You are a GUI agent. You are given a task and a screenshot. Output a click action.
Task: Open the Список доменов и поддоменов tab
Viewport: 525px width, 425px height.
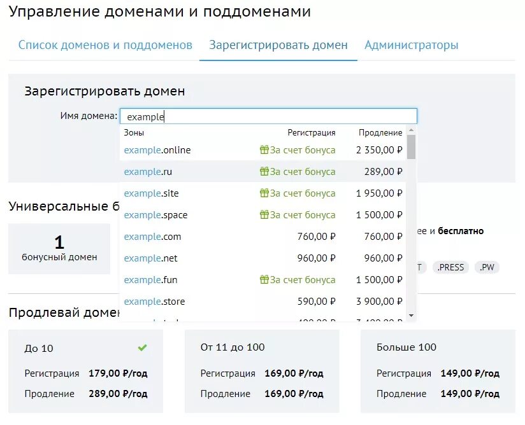105,45
